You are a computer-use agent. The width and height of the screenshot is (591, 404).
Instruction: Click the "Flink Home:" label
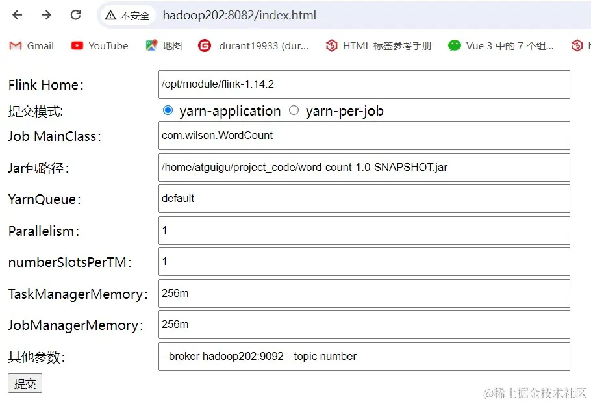click(x=46, y=85)
